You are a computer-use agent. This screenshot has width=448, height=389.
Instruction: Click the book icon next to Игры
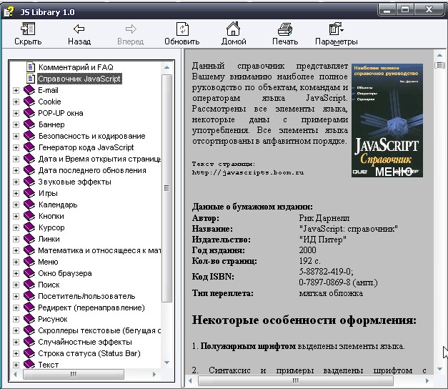(29, 193)
